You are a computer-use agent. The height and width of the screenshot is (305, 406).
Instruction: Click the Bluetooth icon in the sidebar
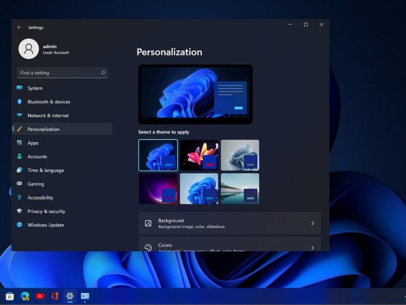click(x=19, y=102)
